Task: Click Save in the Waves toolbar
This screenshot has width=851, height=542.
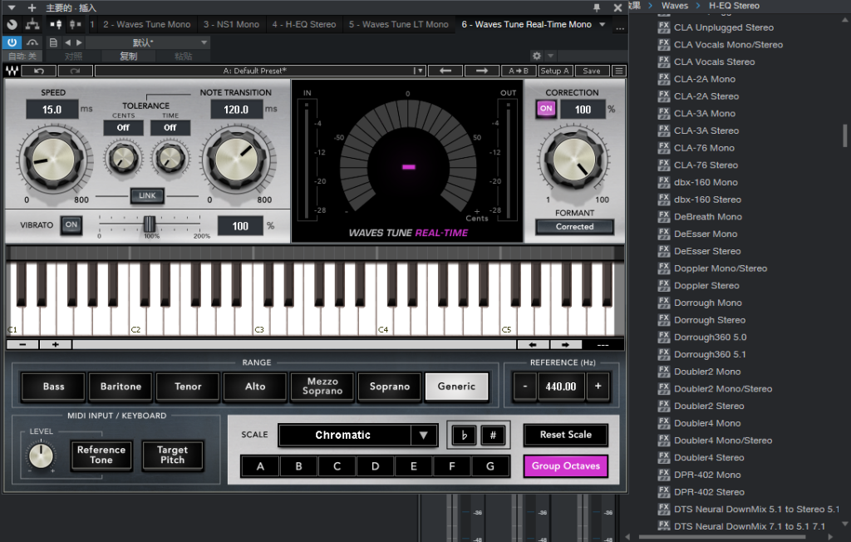Action: coord(592,71)
